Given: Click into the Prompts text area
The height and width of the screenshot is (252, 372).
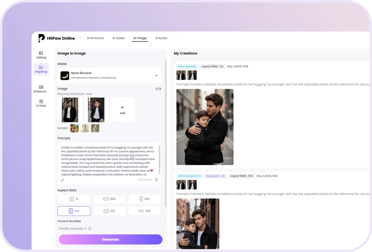Looking at the screenshot, I should click(108, 161).
